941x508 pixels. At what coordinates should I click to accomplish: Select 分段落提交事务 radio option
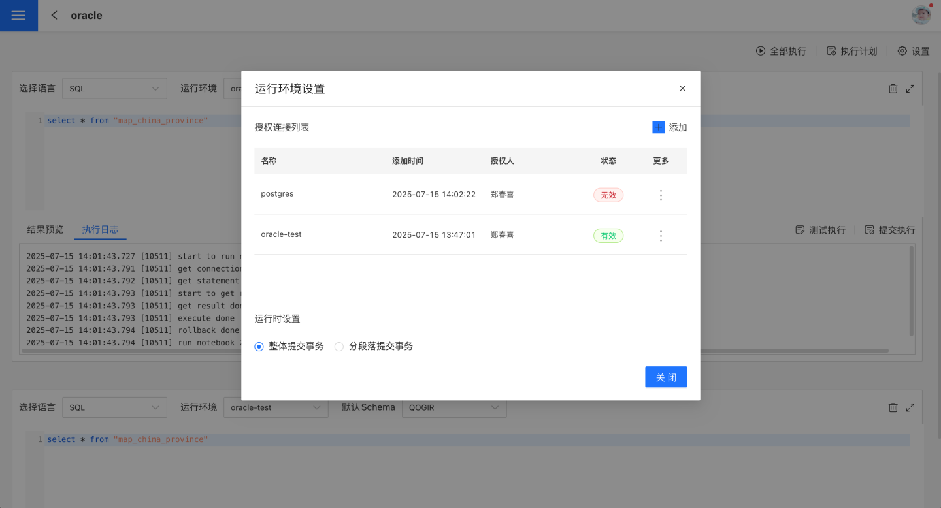tap(339, 347)
